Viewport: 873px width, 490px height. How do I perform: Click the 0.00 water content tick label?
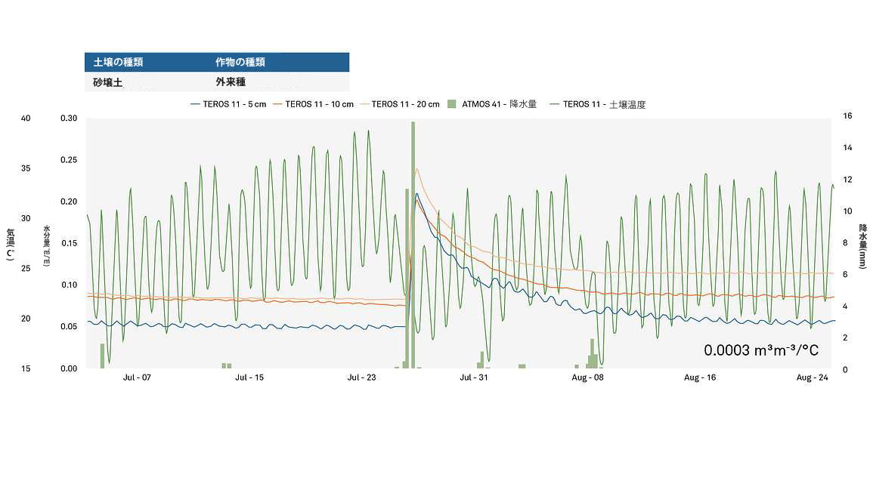click(69, 368)
